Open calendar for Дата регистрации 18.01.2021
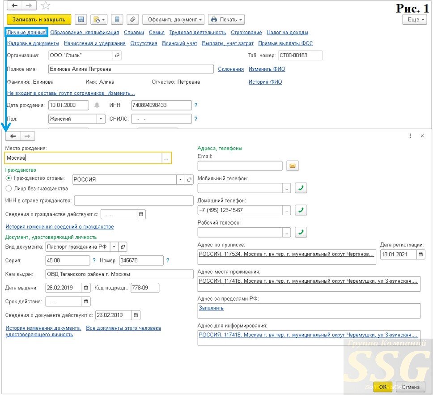Image resolution: width=433 pixels, height=395 pixels. click(x=420, y=255)
